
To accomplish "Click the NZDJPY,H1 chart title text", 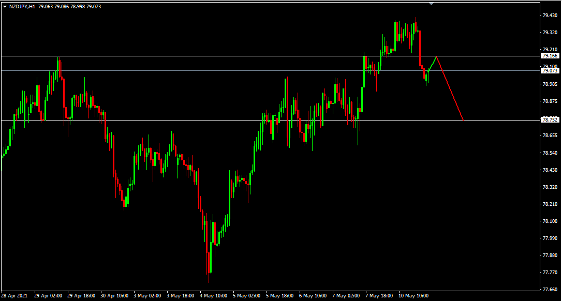I will pyautogui.click(x=22, y=6).
